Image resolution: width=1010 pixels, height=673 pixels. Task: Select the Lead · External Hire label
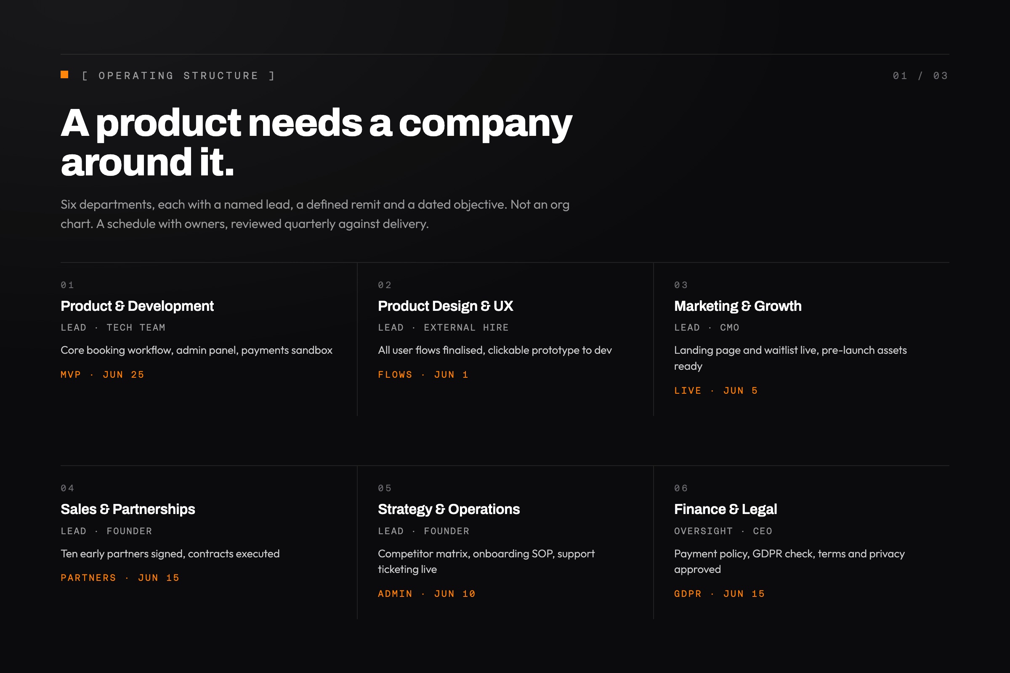(x=444, y=328)
